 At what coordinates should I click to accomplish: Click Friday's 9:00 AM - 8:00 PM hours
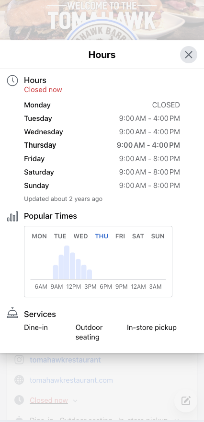(x=149, y=159)
